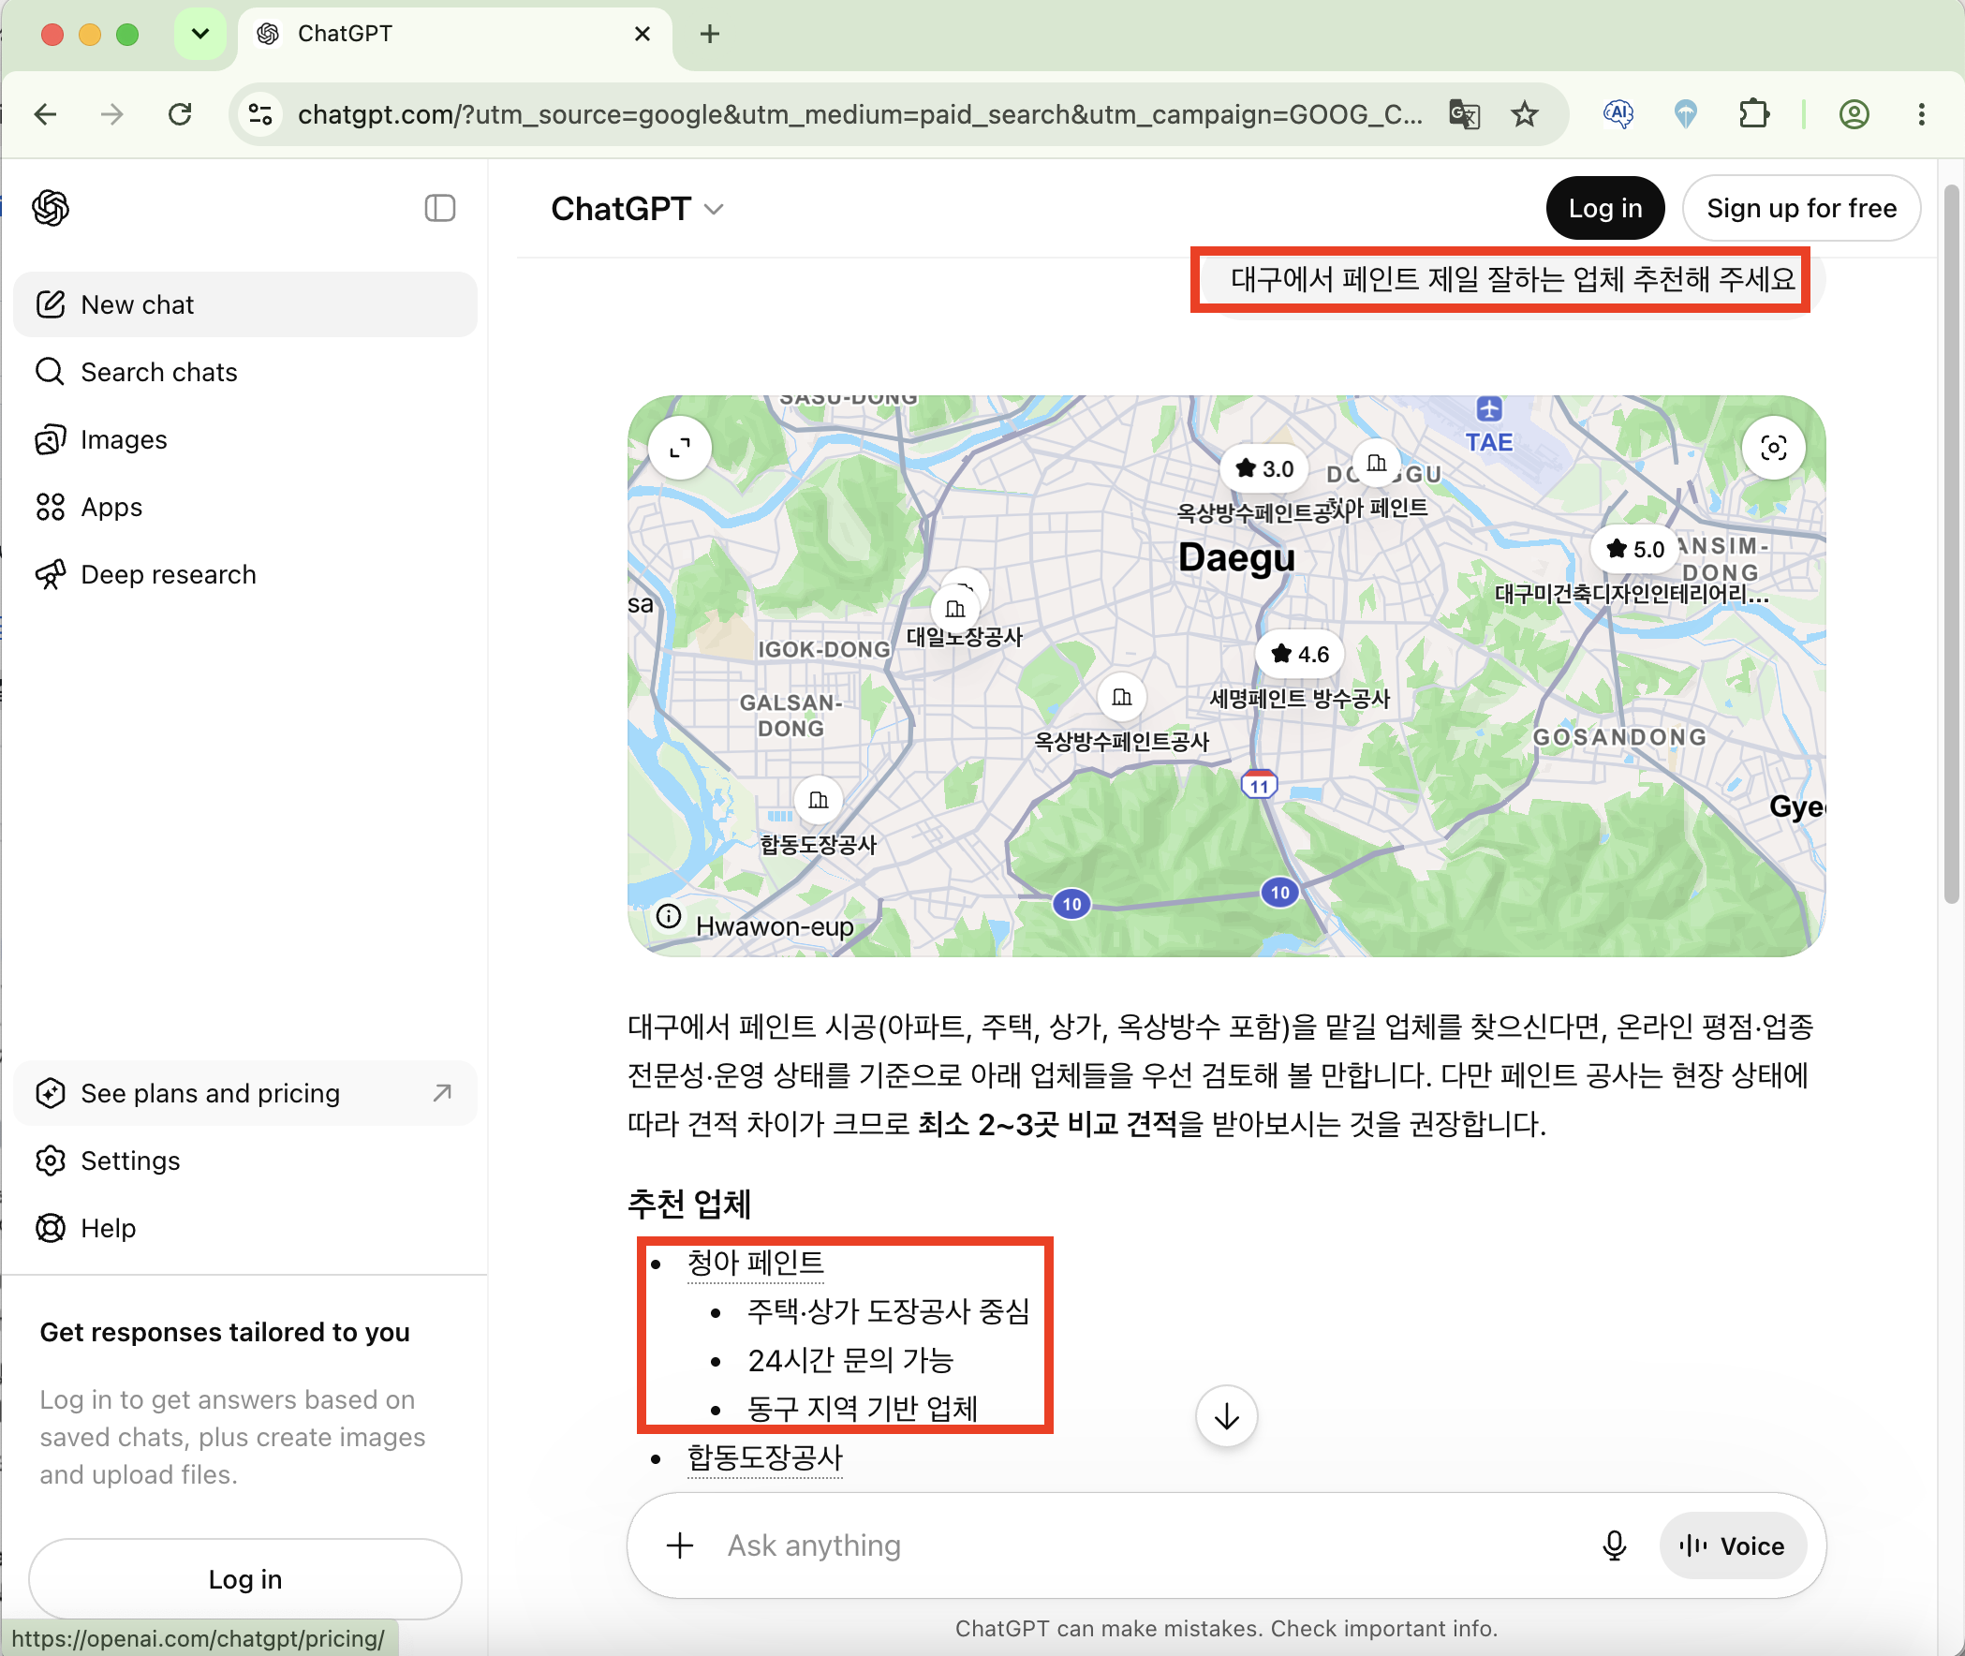Click the blue parachute extension icon
This screenshot has width=1965, height=1656.
click(x=1686, y=114)
